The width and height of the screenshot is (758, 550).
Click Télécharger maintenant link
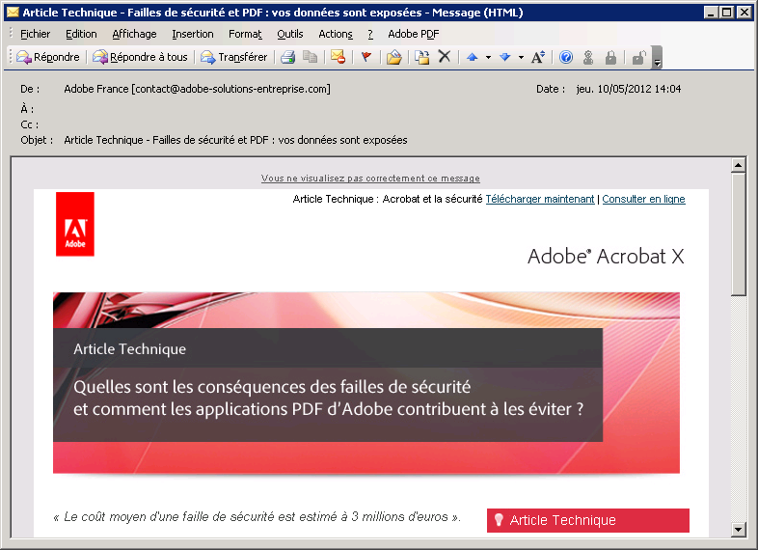[x=540, y=199]
